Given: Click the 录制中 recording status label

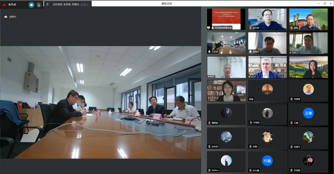Looking at the screenshot, I should [13, 17].
